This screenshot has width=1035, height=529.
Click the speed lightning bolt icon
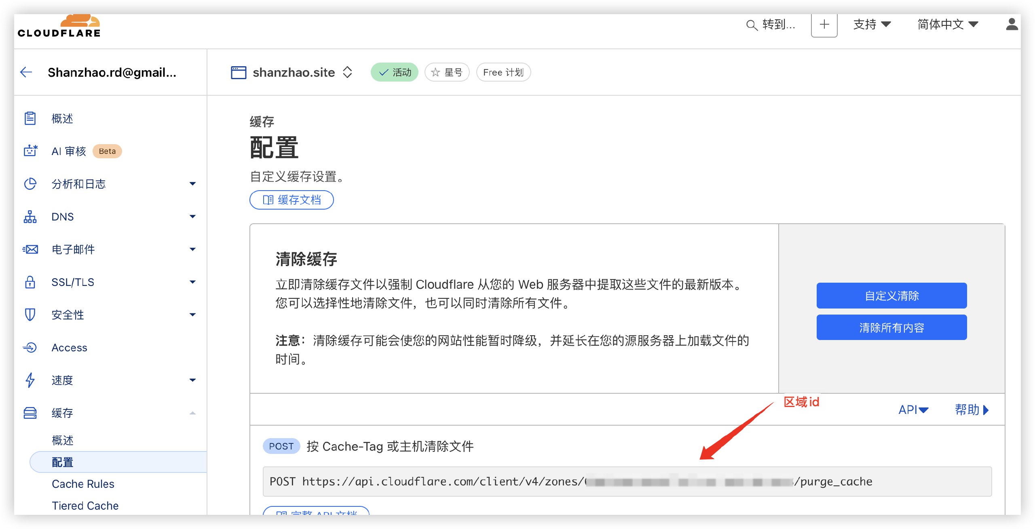(x=30, y=380)
